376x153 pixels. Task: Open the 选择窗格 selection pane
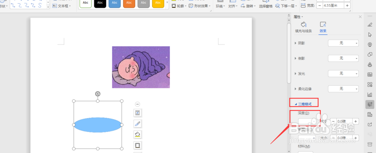pos(266,6)
